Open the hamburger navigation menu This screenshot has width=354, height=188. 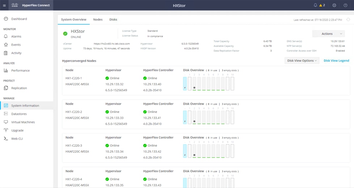coord(4,5)
